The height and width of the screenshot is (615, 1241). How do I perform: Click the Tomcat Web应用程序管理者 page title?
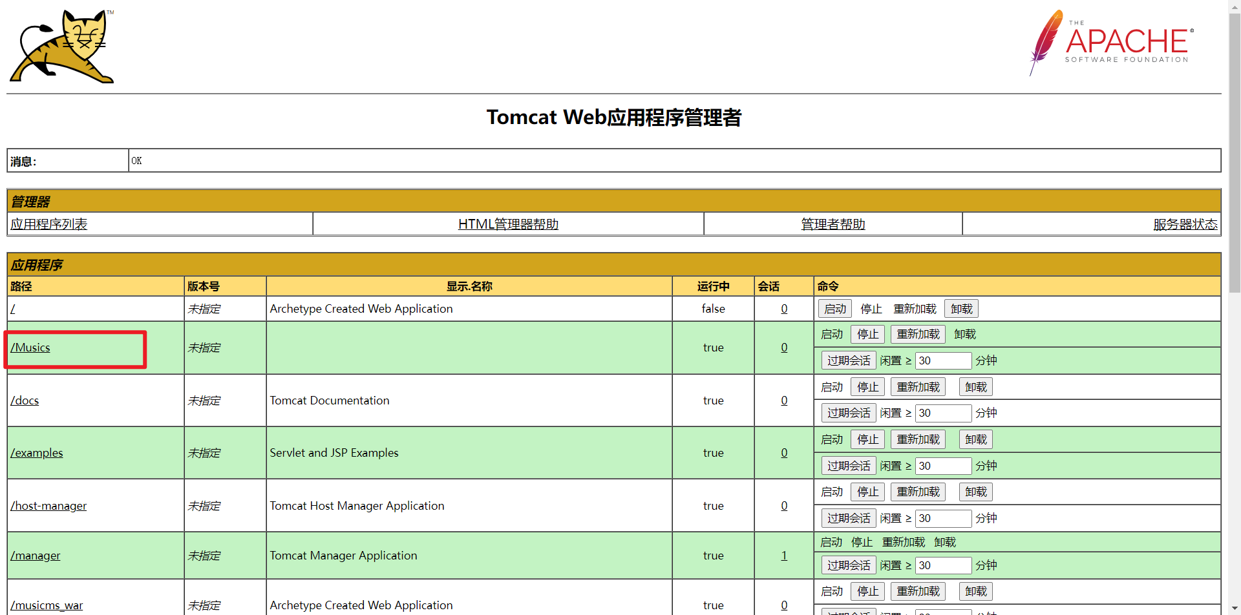(x=614, y=118)
